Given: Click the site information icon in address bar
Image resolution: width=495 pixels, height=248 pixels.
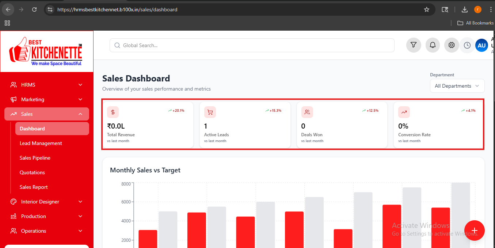Looking at the screenshot, I should coord(50,9).
